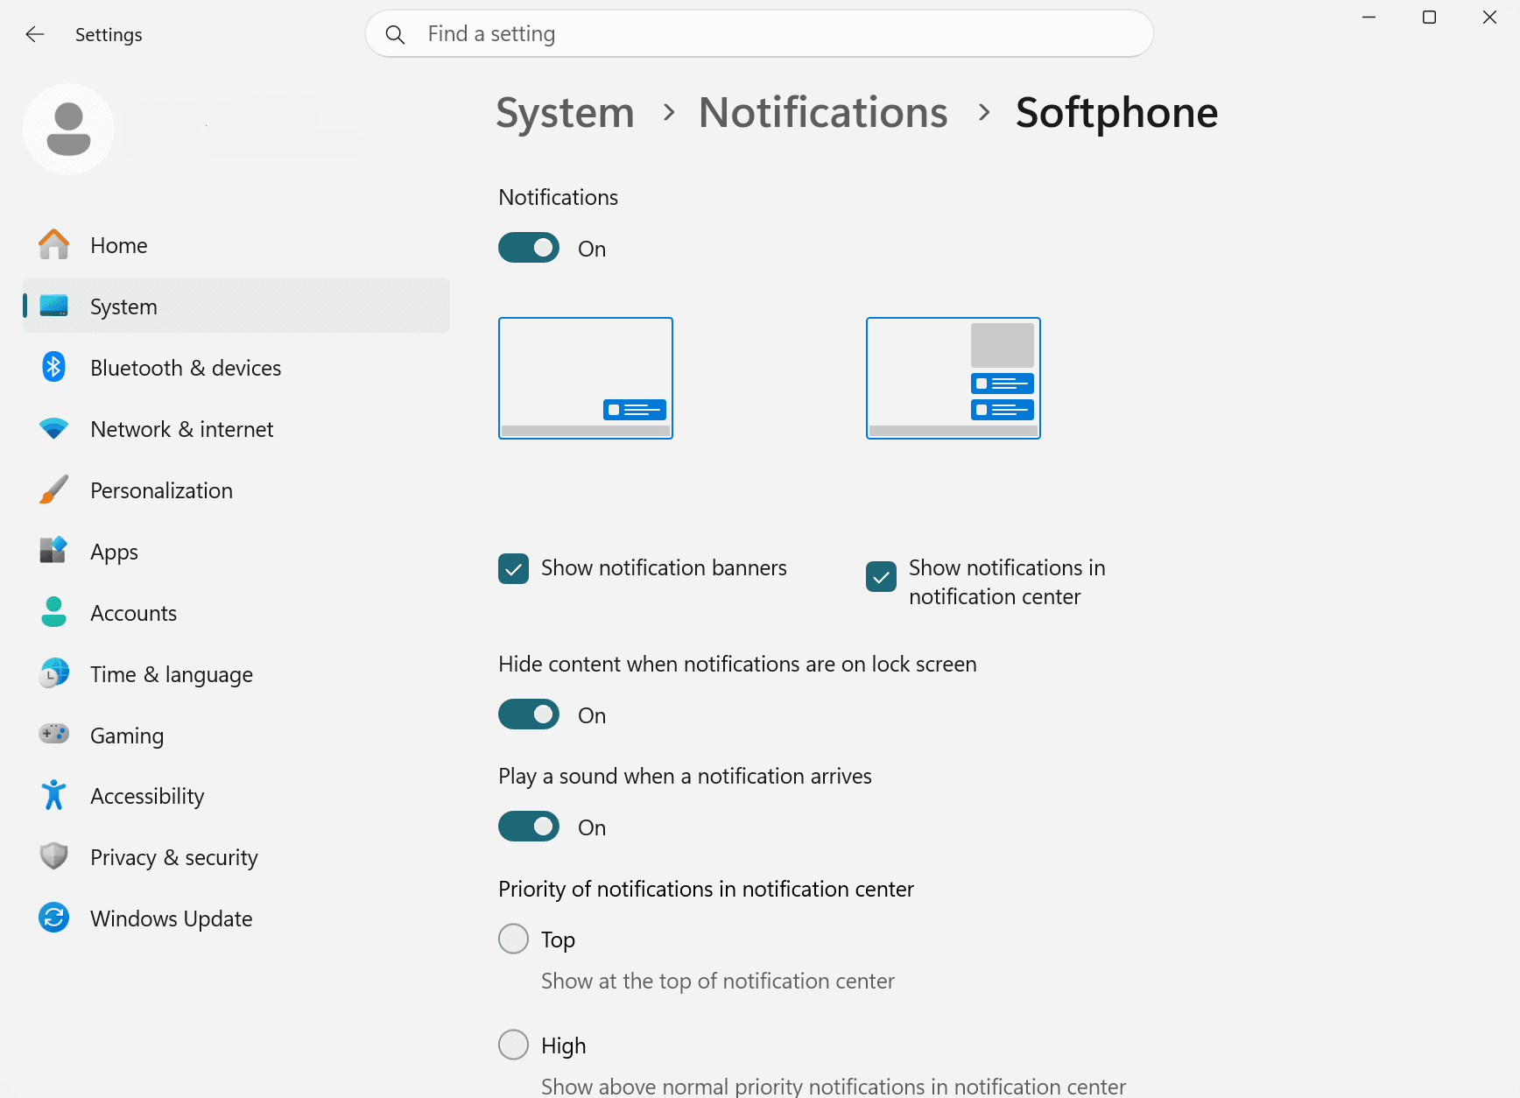
Task: Select the Top priority radio button
Action: click(513, 939)
